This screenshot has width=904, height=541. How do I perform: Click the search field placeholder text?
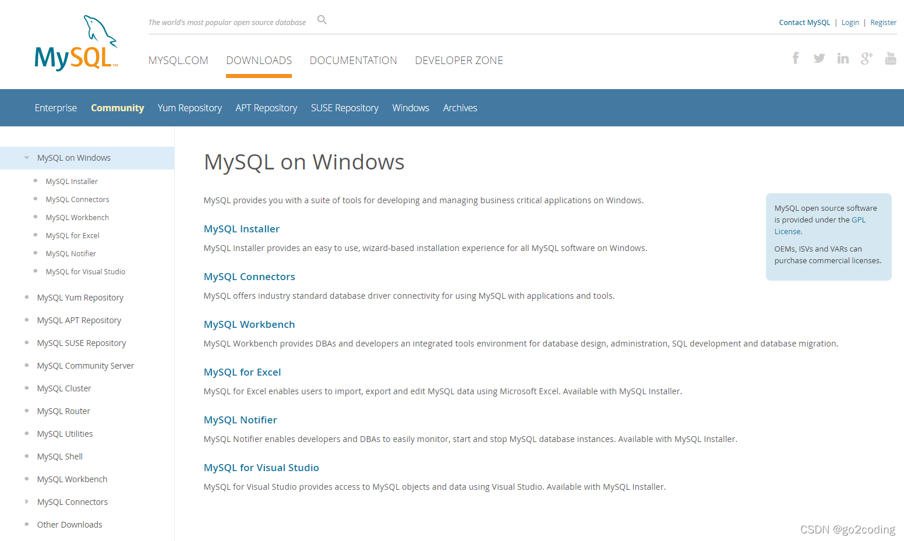[x=227, y=23]
